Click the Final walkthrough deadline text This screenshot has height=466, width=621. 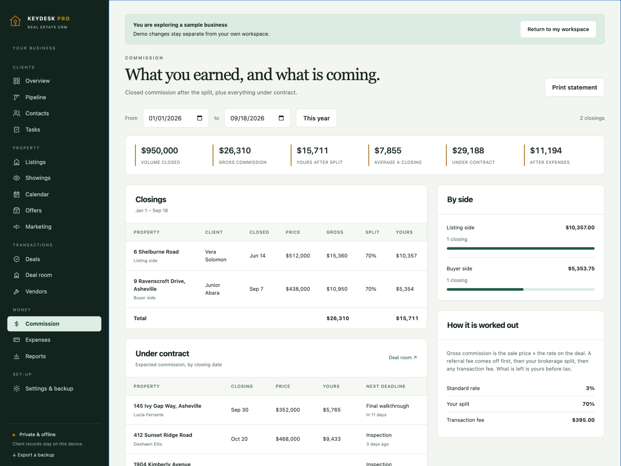tap(387, 406)
